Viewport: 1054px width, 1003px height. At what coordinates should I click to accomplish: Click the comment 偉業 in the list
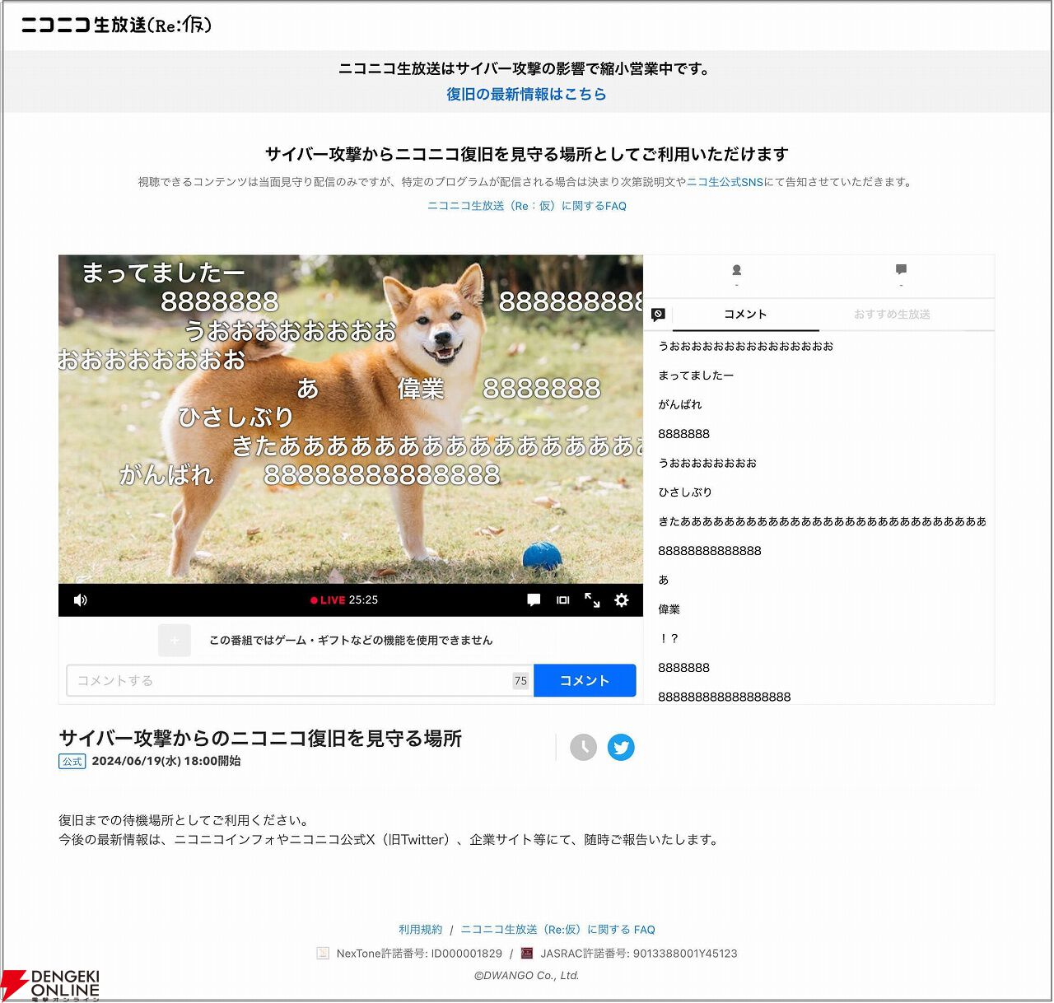[669, 609]
